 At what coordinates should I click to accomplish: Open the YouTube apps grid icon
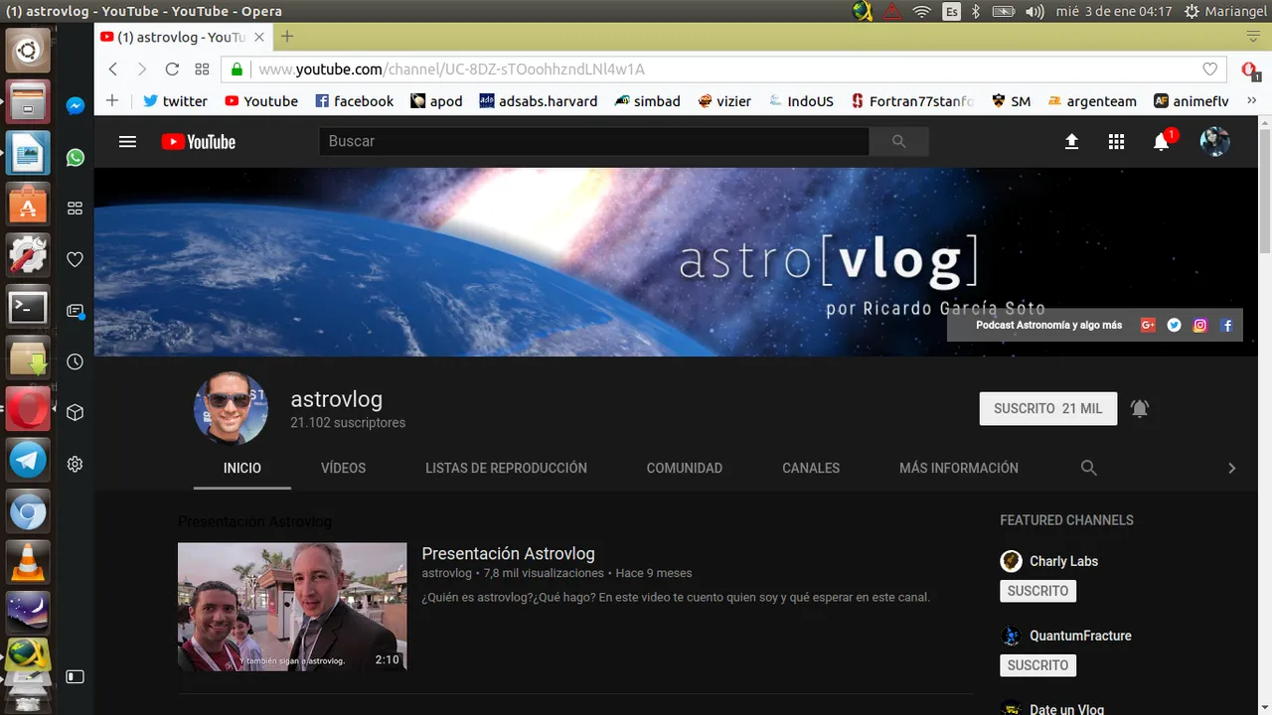coord(1116,142)
